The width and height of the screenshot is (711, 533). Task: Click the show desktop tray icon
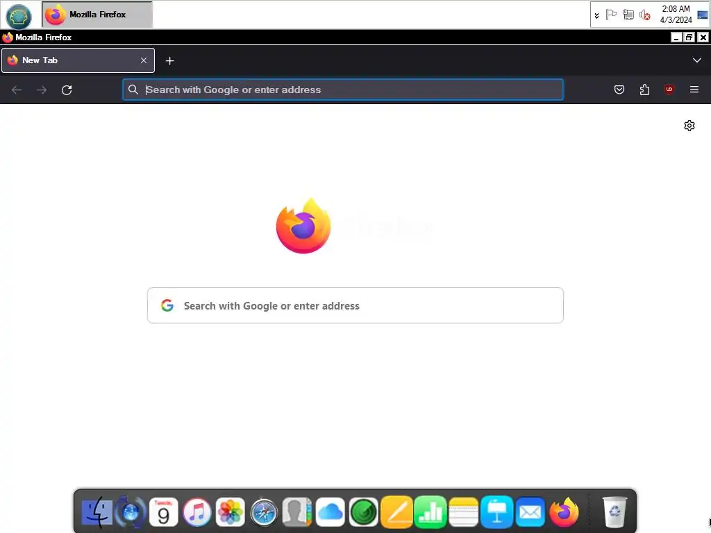click(703, 15)
